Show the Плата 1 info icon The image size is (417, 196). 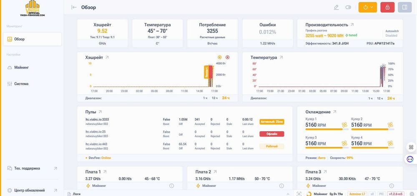point(171,186)
